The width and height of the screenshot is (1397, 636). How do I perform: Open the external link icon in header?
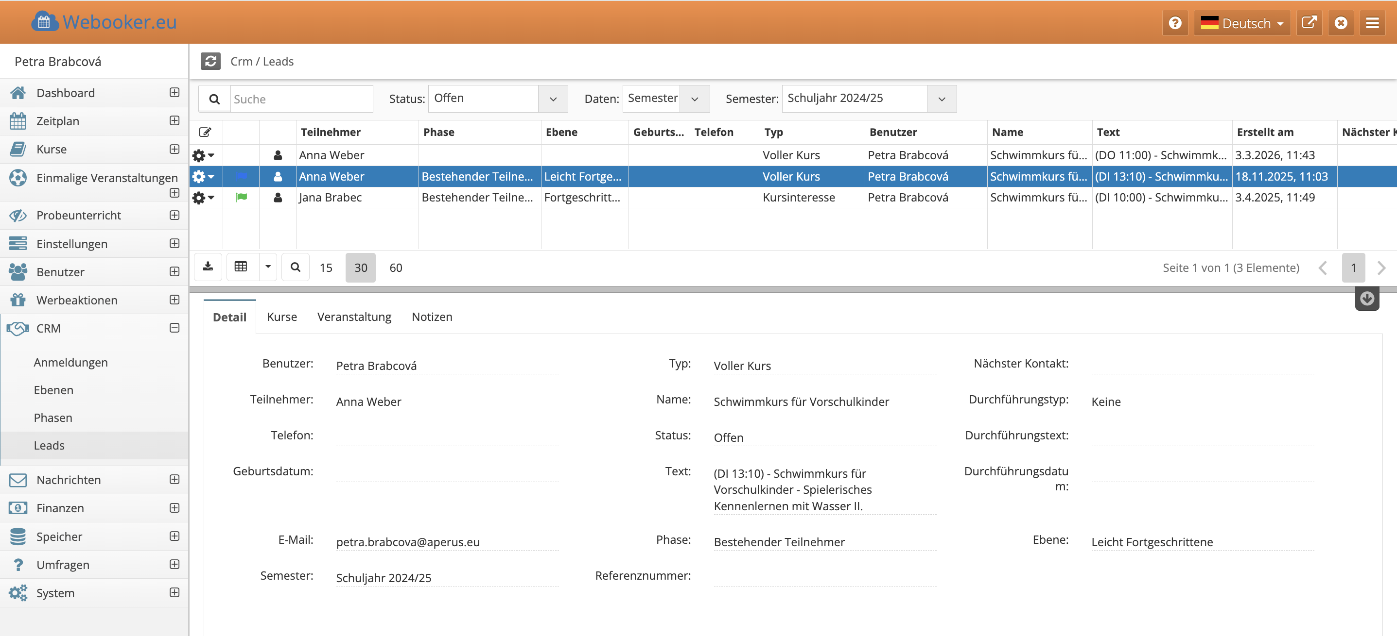(x=1309, y=23)
